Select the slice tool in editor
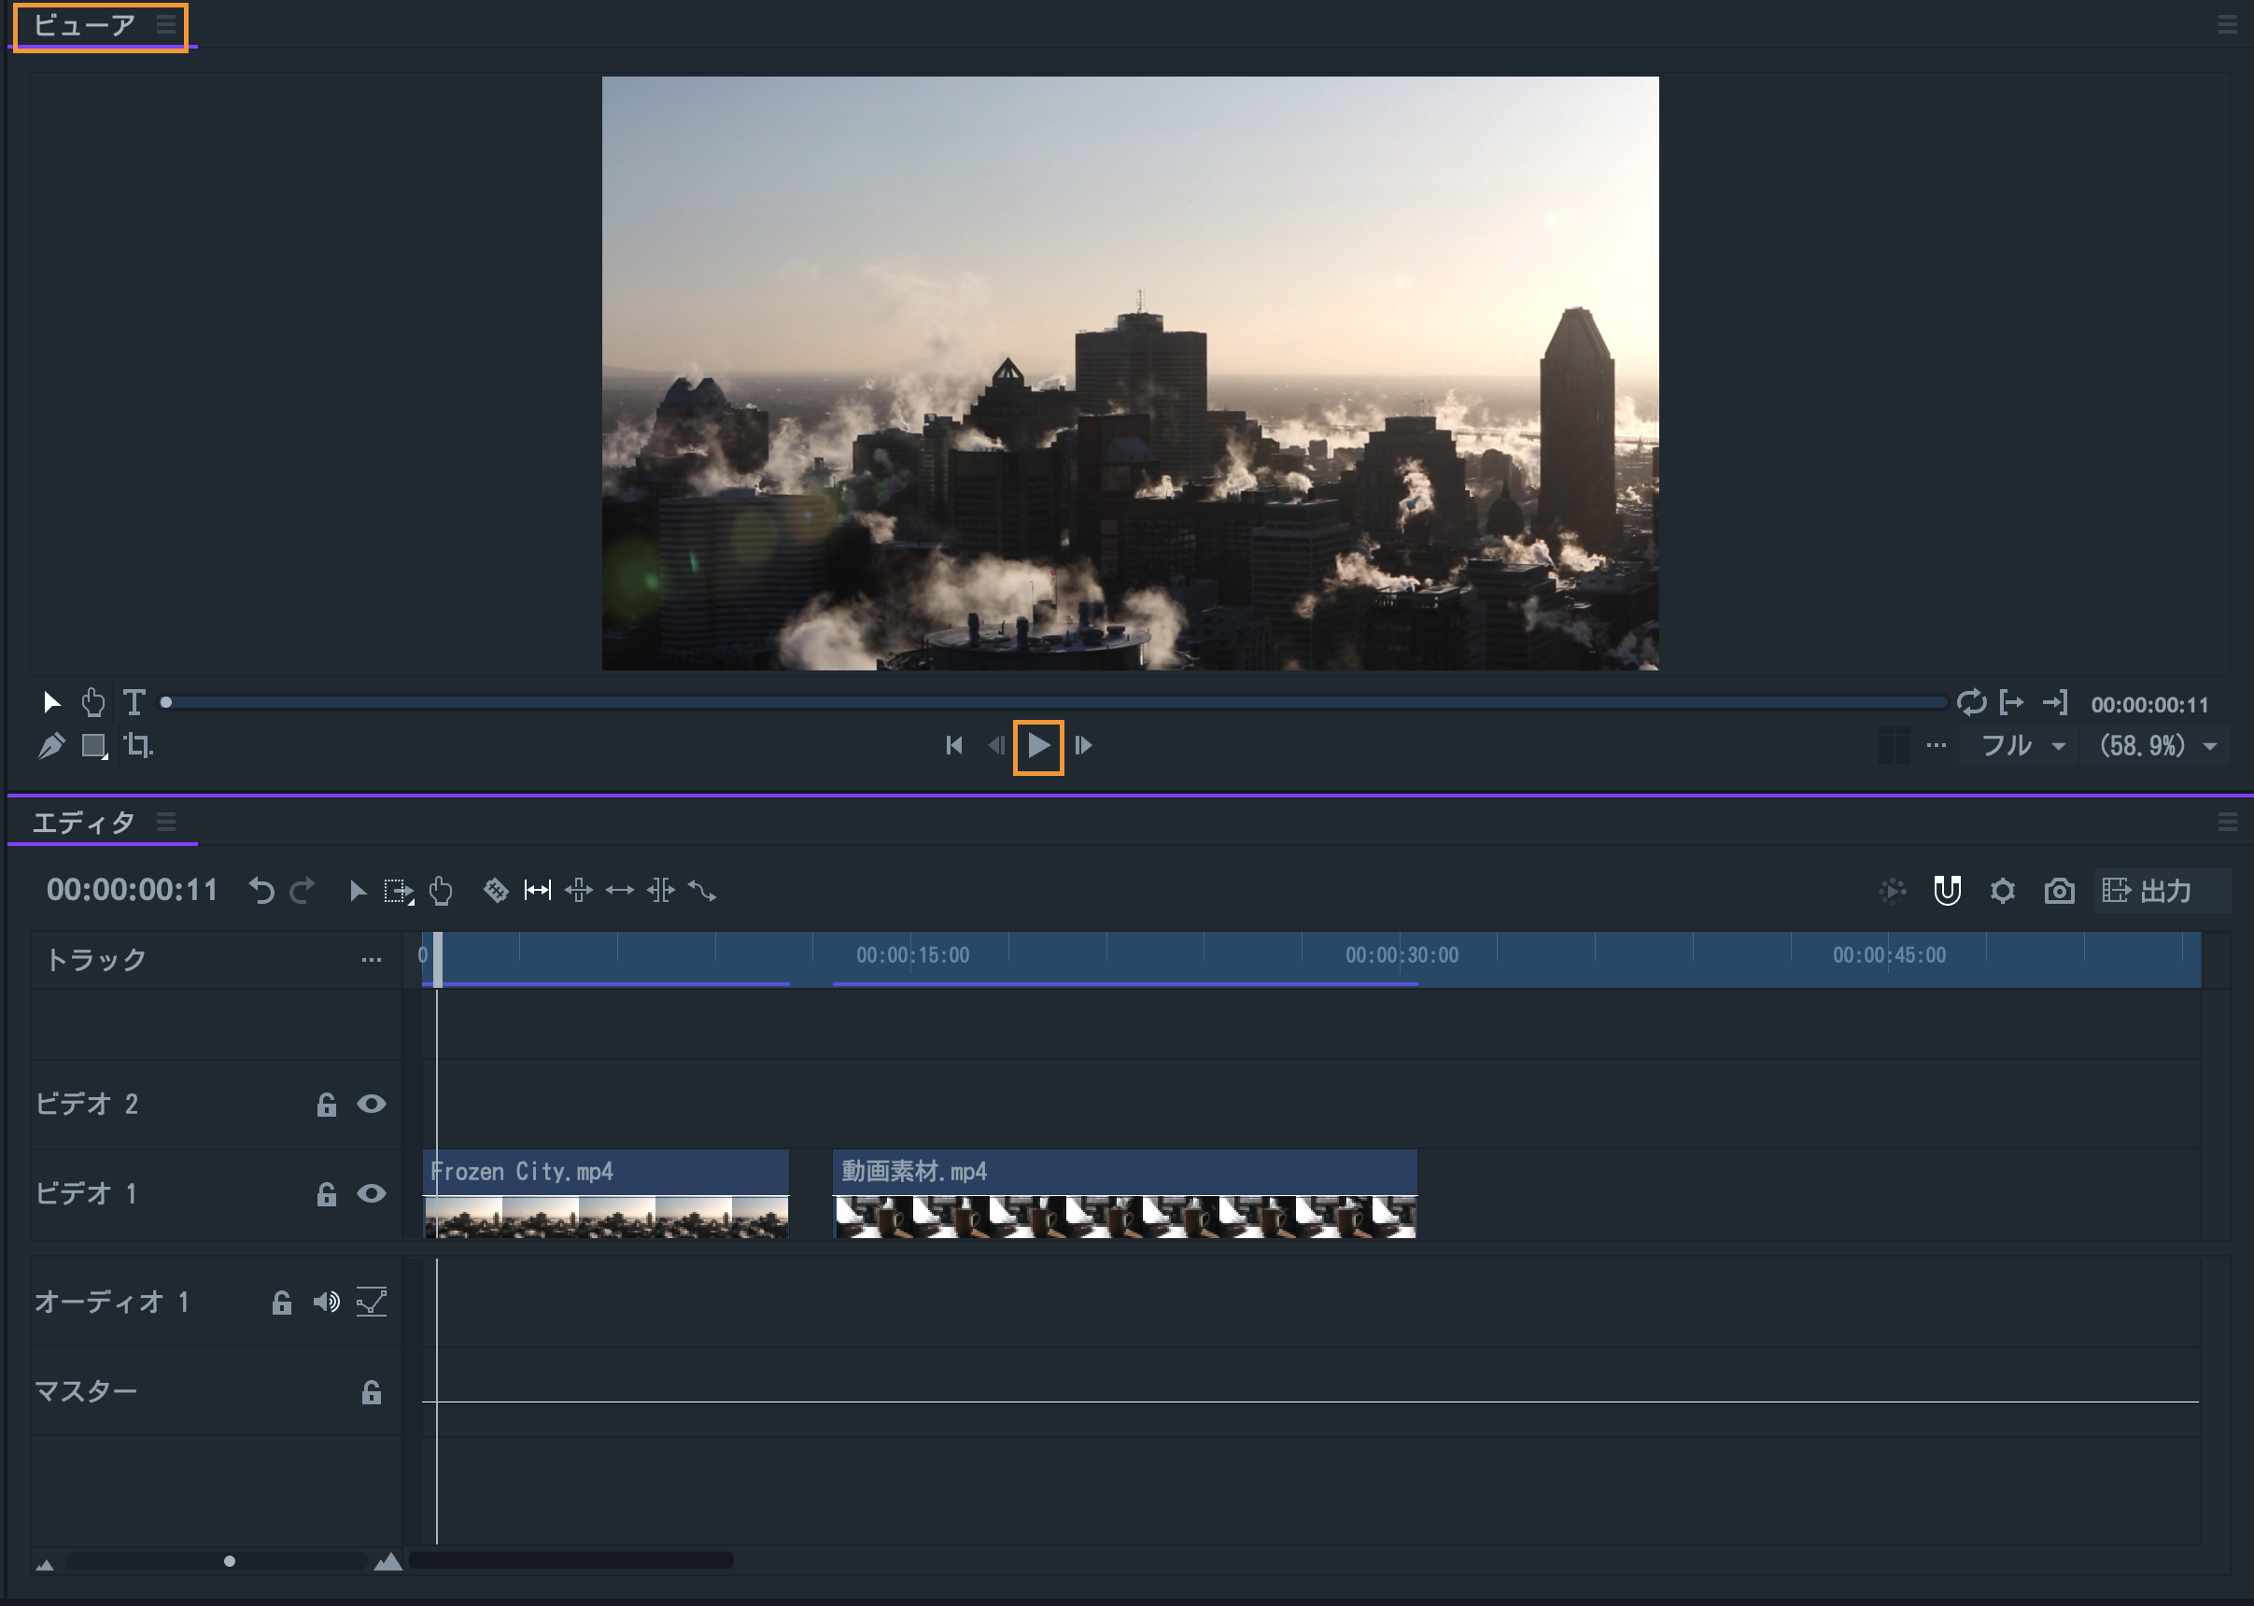The height and width of the screenshot is (1606, 2254). [496, 891]
